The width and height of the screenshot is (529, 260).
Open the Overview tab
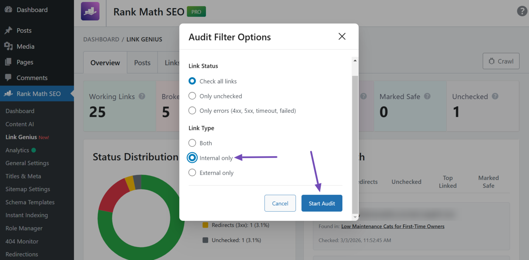coord(105,62)
